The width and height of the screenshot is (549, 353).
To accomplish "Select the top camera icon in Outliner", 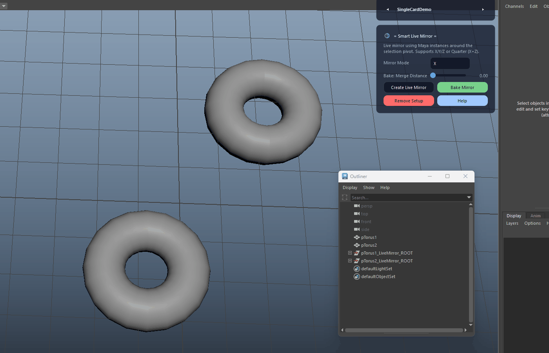I will [x=357, y=214].
